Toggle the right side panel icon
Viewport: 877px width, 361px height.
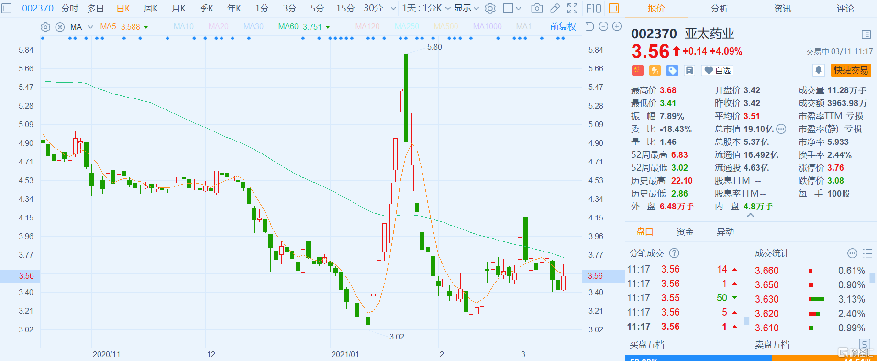(x=613, y=8)
